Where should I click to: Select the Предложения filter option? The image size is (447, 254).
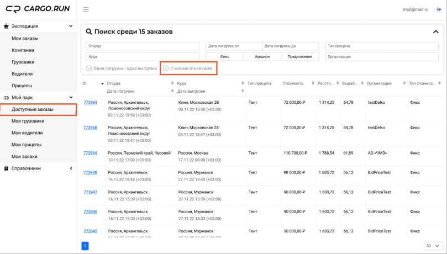[x=299, y=57]
